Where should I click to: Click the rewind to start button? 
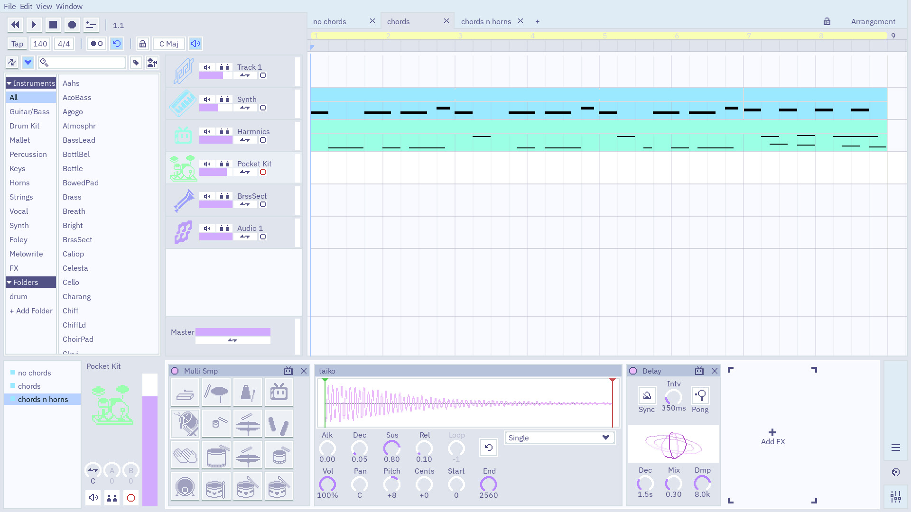click(15, 25)
